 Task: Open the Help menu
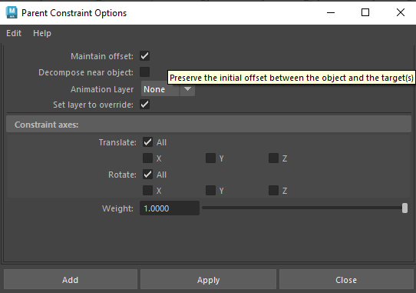point(42,33)
